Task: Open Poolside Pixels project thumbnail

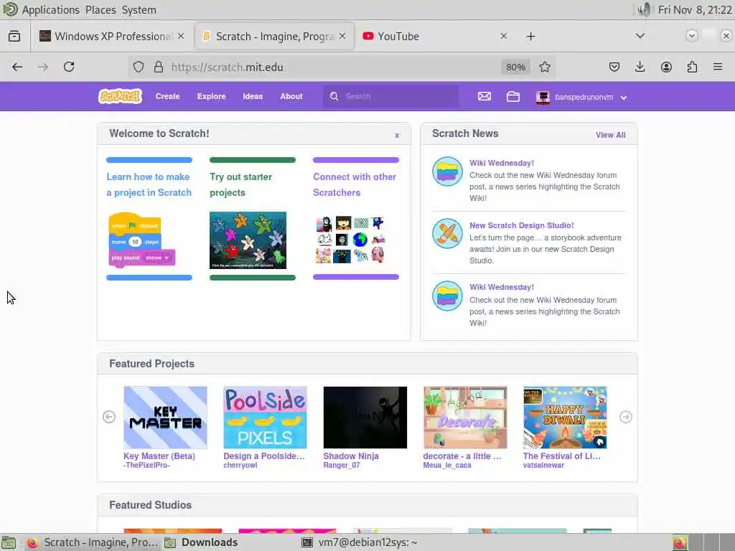Action: [x=265, y=418]
